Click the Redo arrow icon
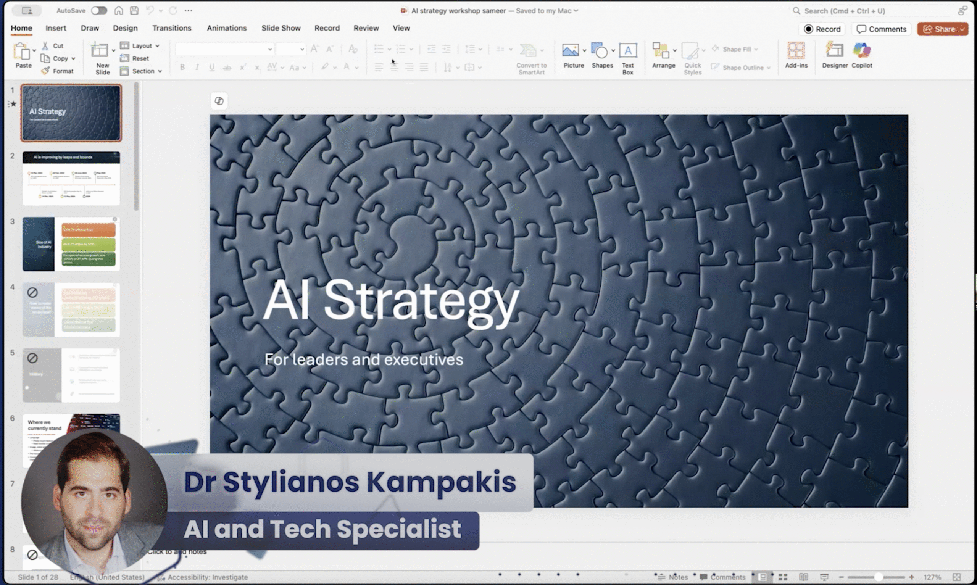 173,11
